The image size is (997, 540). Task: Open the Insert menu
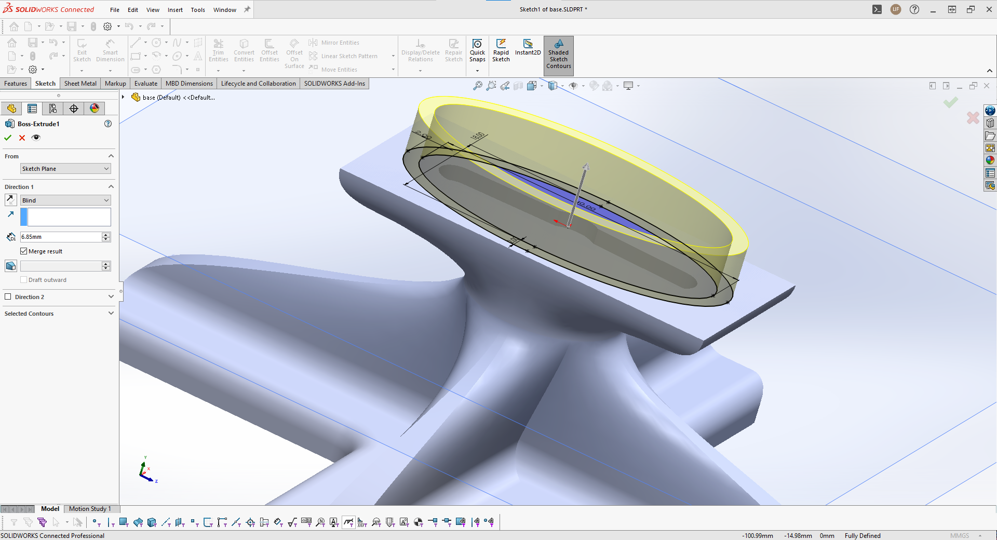[175, 10]
